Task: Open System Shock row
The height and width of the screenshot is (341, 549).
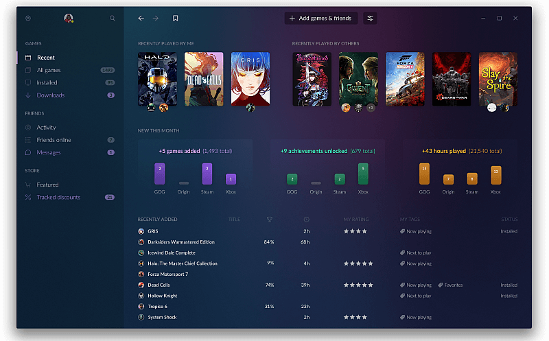Action: pyautogui.click(x=328, y=317)
